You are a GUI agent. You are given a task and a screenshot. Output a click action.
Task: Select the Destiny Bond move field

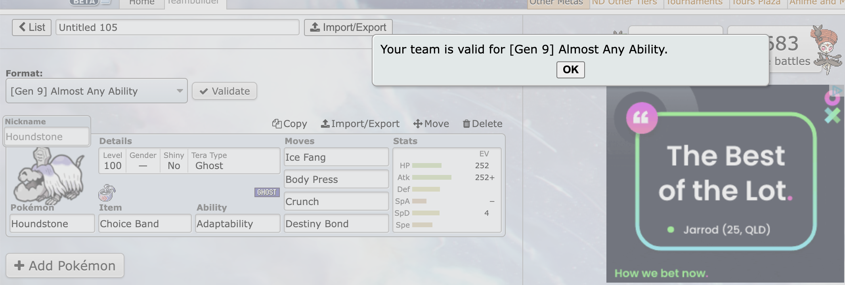click(x=336, y=224)
